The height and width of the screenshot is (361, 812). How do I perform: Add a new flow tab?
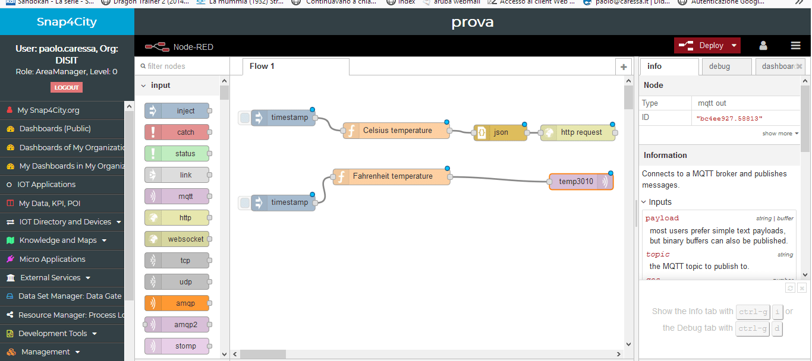(624, 66)
